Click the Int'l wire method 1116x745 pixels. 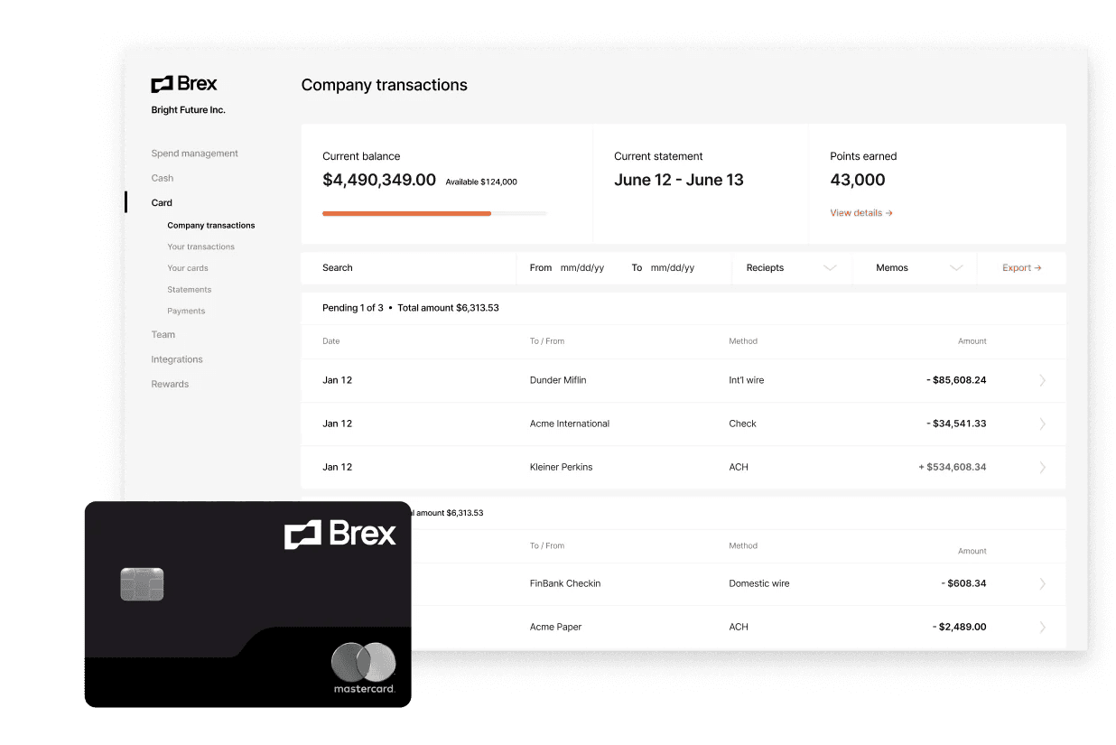point(747,380)
